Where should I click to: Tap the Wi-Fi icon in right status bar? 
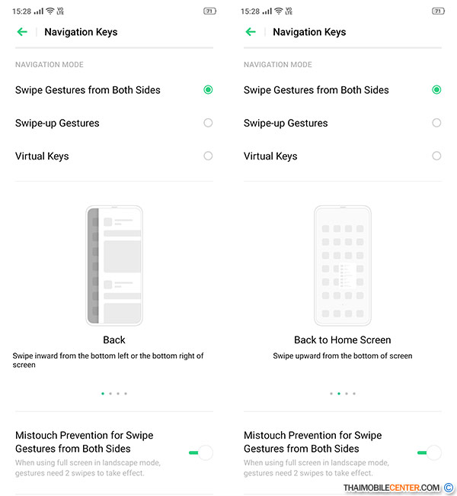(x=278, y=11)
